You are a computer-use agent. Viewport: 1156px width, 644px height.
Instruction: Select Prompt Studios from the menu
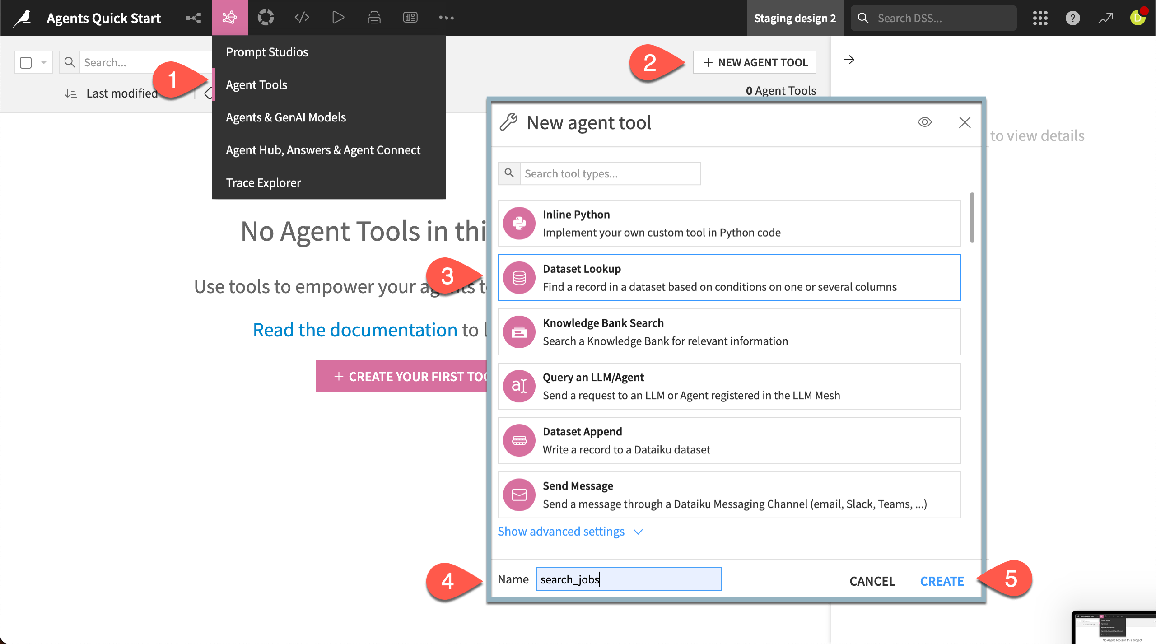(x=267, y=51)
